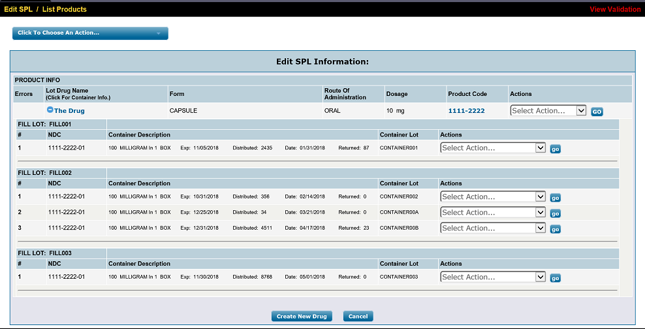Click the CONTAINER001 lot cell
The width and height of the screenshot is (645, 329).
[408, 148]
